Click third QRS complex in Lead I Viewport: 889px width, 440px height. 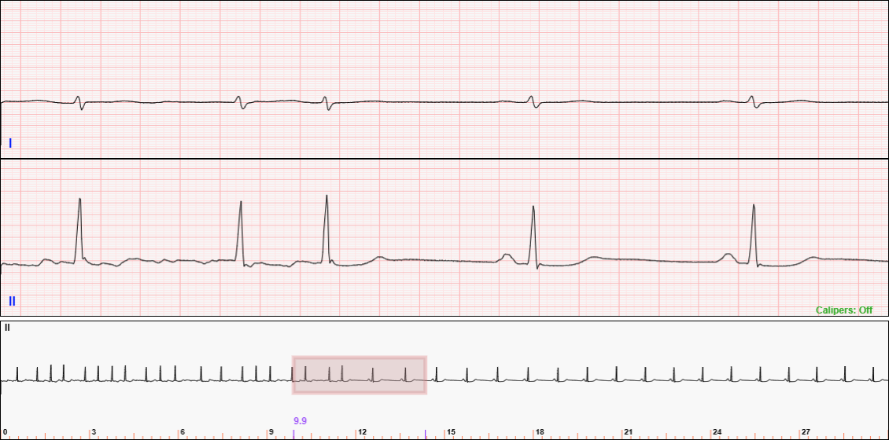326,102
